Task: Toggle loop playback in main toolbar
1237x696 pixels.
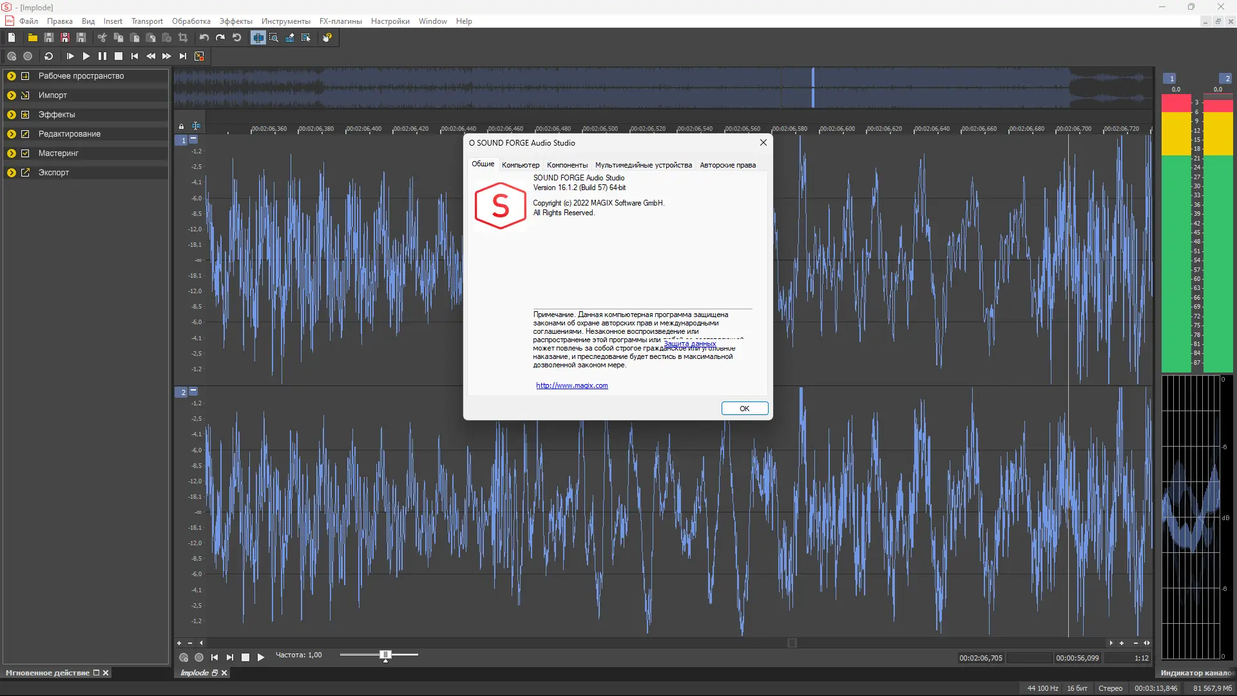Action: tap(48, 57)
